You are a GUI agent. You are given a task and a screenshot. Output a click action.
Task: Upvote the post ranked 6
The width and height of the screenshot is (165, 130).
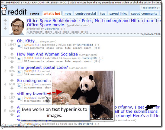pyautogui.click(x=12, y=107)
